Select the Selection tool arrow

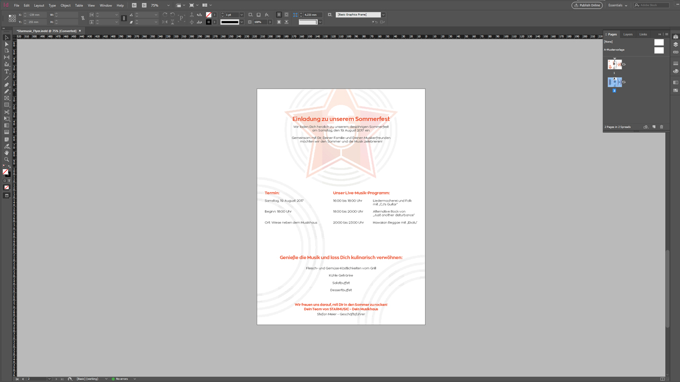click(x=6, y=37)
